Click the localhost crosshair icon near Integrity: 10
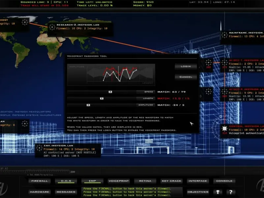This screenshot has height=198, width=264. pos(25,22)
